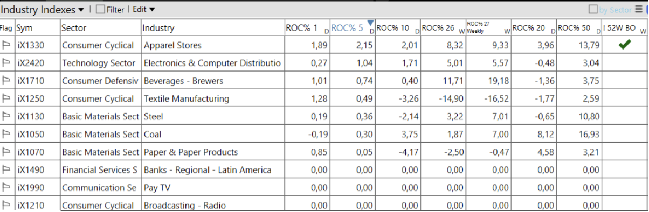
Task: Expand the Edit dropdown menu
Action: 144,9
